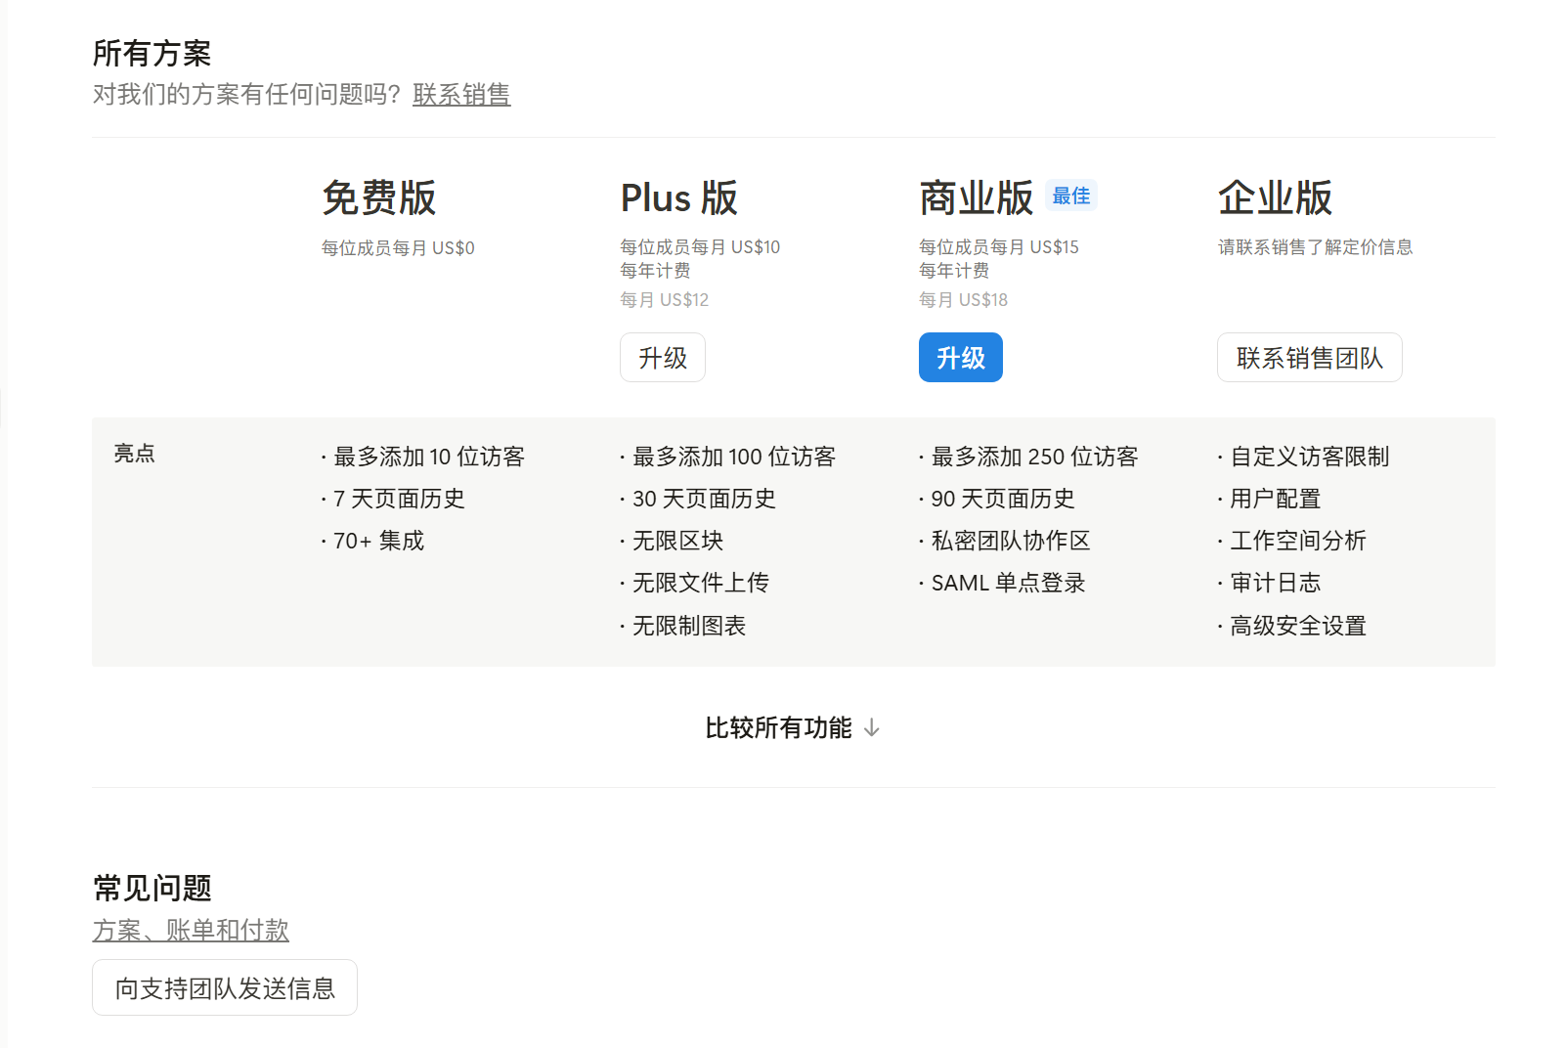Click the 最佳 badge next to 商业版

pyautogui.click(x=1071, y=196)
